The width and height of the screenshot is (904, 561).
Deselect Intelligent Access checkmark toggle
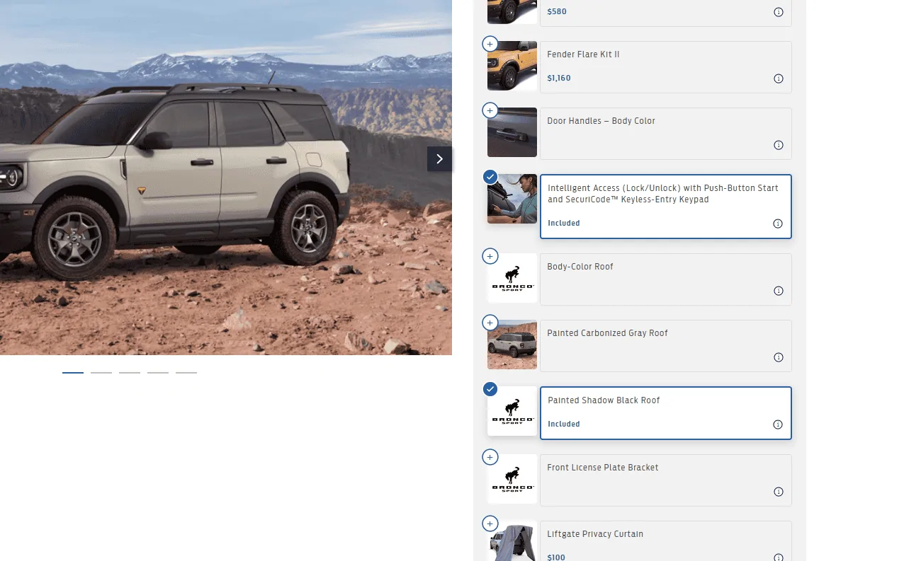[x=490, y=177]
